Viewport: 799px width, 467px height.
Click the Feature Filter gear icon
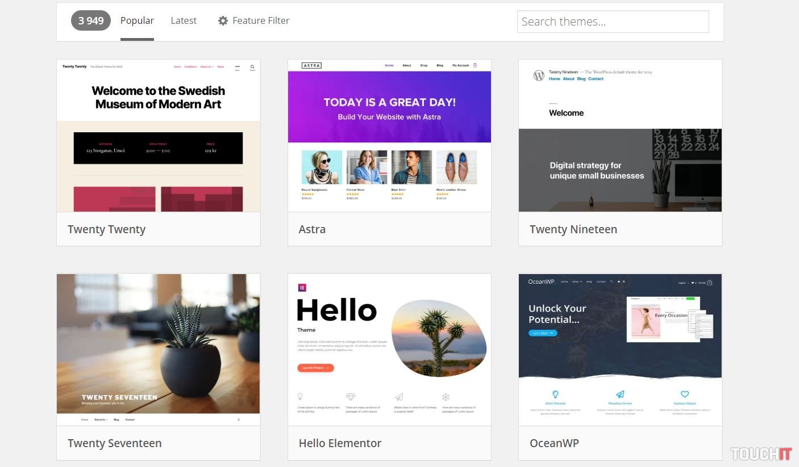coord(223,20)
